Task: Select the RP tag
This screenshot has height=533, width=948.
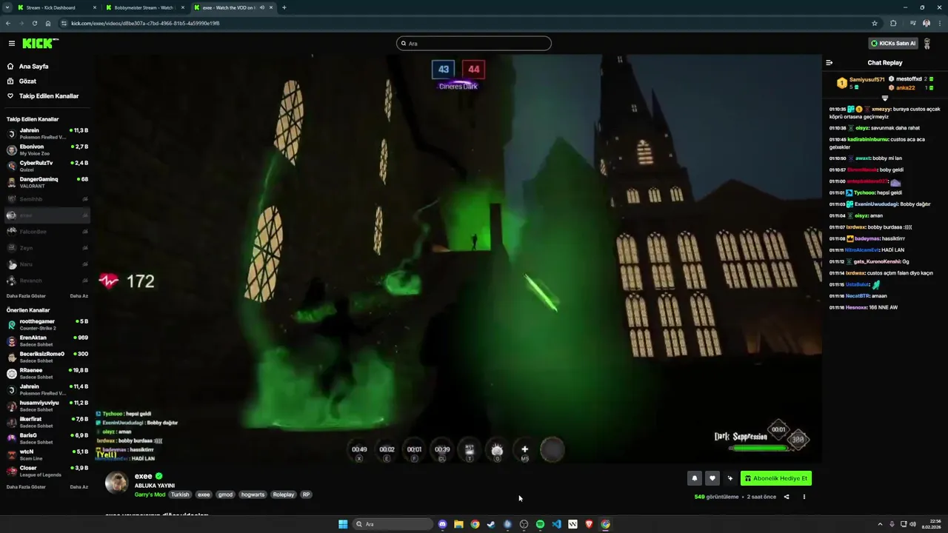Action: tap(306, 495)
